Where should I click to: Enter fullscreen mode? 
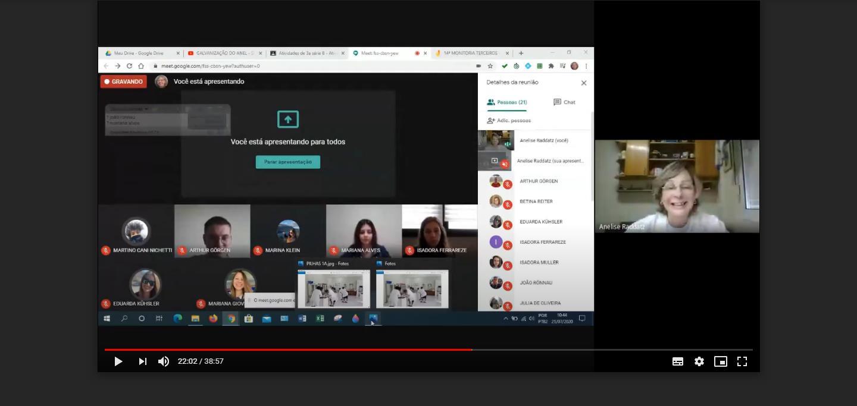coord(742,361)
